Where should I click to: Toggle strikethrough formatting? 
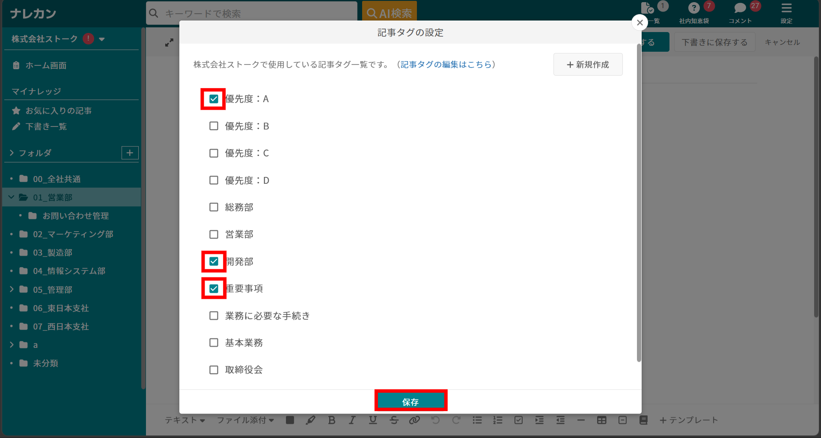point(394,420)
